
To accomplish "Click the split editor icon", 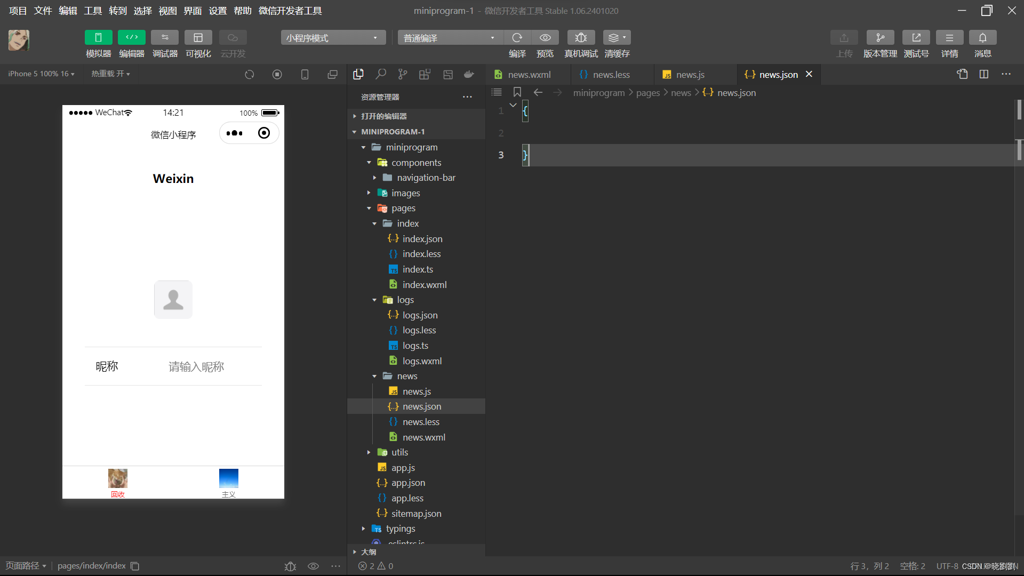I will [x=984, y=74].
